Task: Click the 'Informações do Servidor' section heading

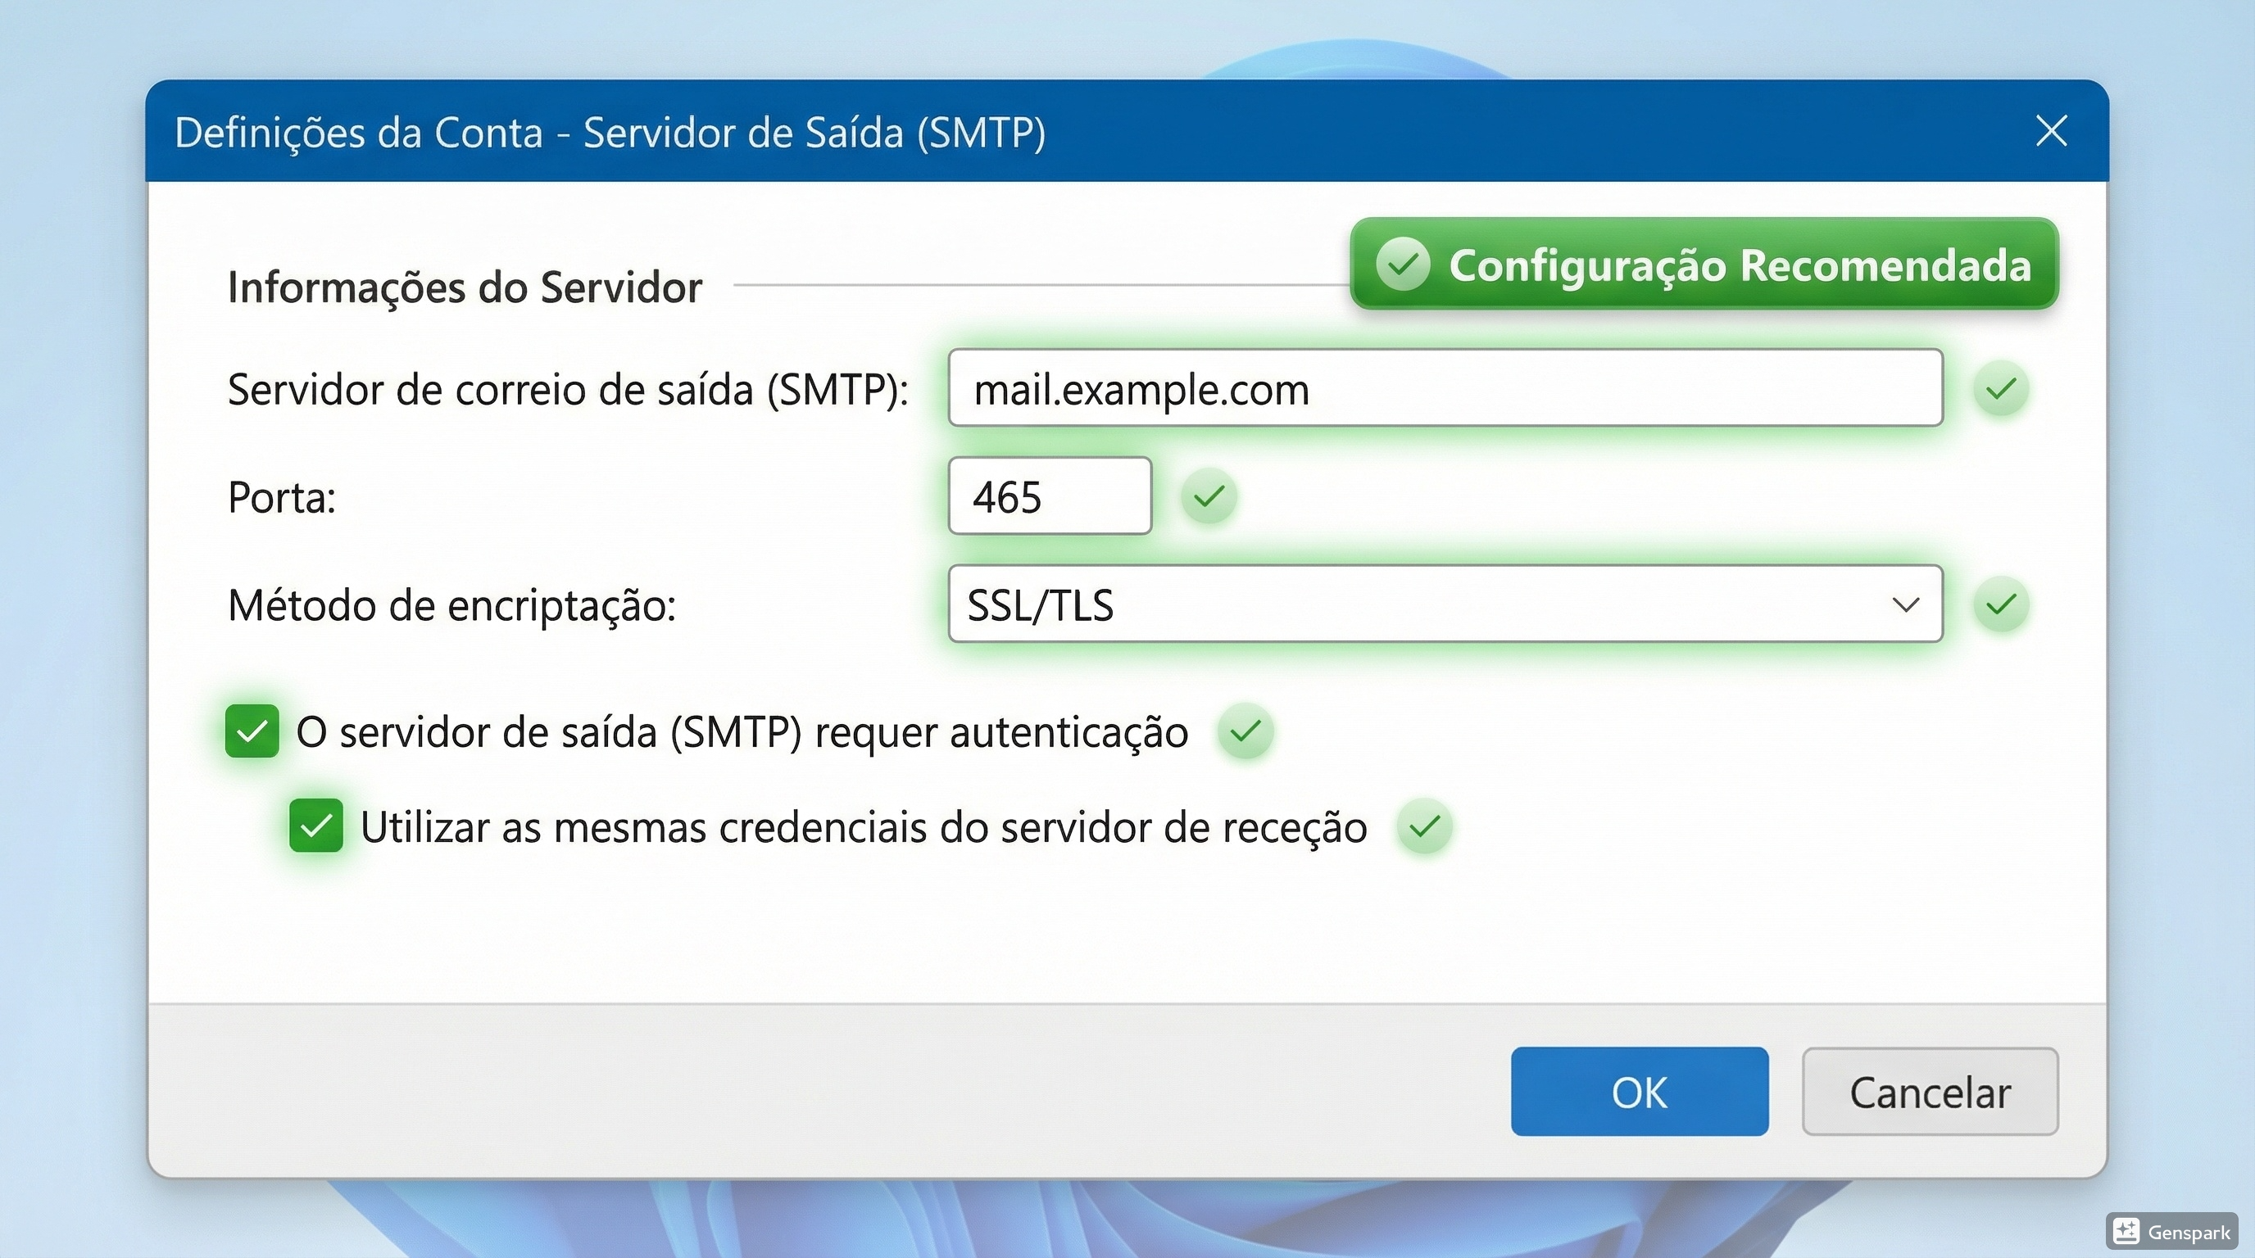Action: tap(465, 287)
